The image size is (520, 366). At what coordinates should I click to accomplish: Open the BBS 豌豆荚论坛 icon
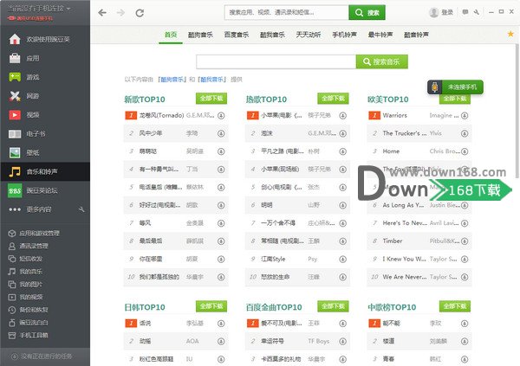(15, 190)
